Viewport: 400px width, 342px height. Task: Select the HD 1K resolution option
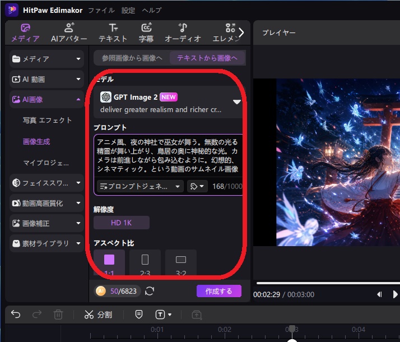coord(122,223)
